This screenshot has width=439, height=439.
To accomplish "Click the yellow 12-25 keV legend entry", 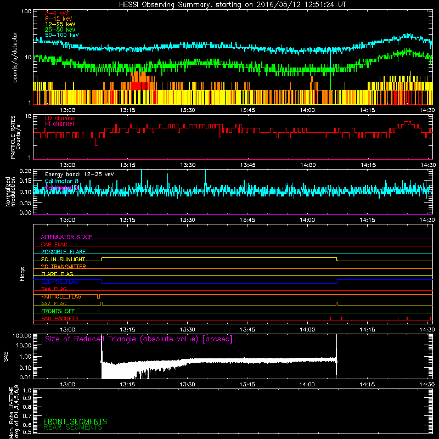I will click(60, 24).
